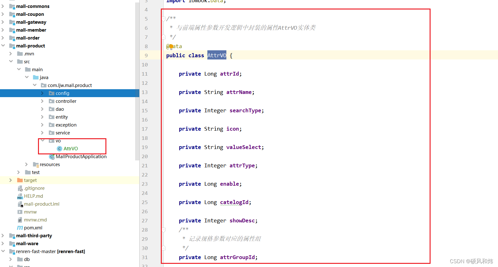Expand the mall-commons module
498x267 pixels.
[x=3, y=6]
